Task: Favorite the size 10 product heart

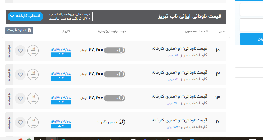Action: (x=20, y=51)
